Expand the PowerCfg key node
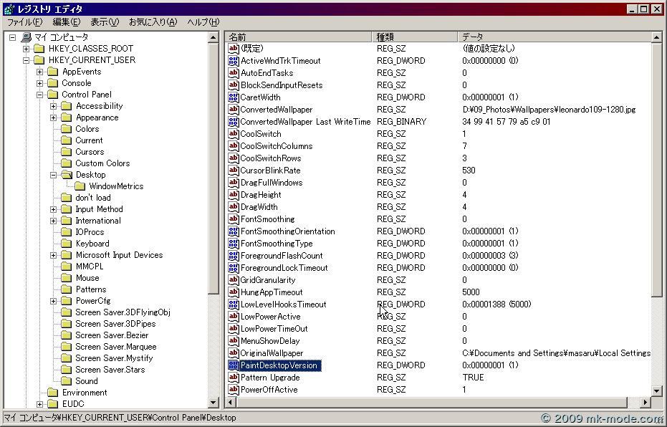667x427 pixels. (54, 301)
